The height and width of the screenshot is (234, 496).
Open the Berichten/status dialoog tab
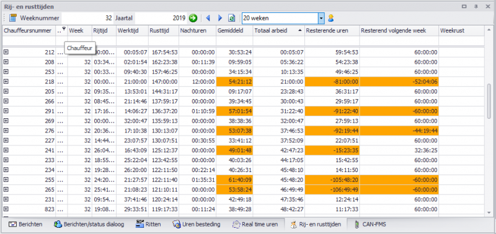pyautogui.click(x=89, y=225)
